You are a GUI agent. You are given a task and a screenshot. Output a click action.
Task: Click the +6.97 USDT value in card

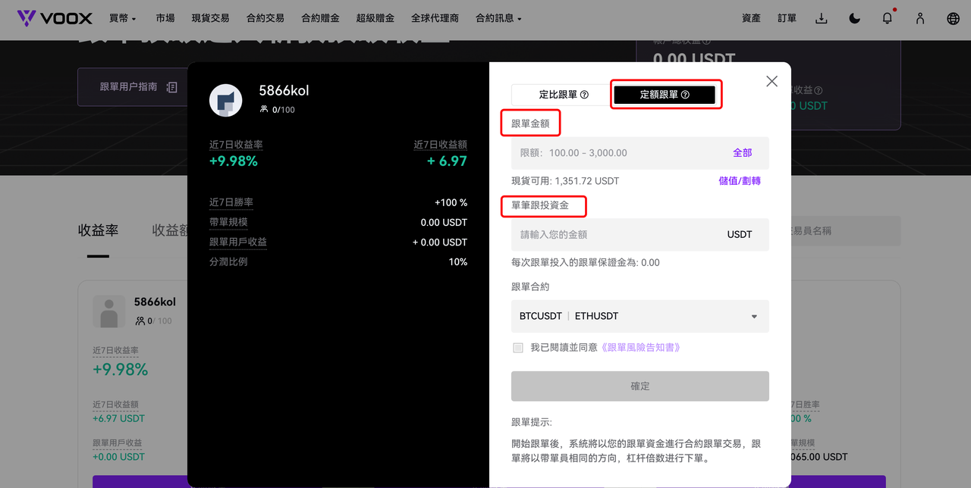pos(118,418)
